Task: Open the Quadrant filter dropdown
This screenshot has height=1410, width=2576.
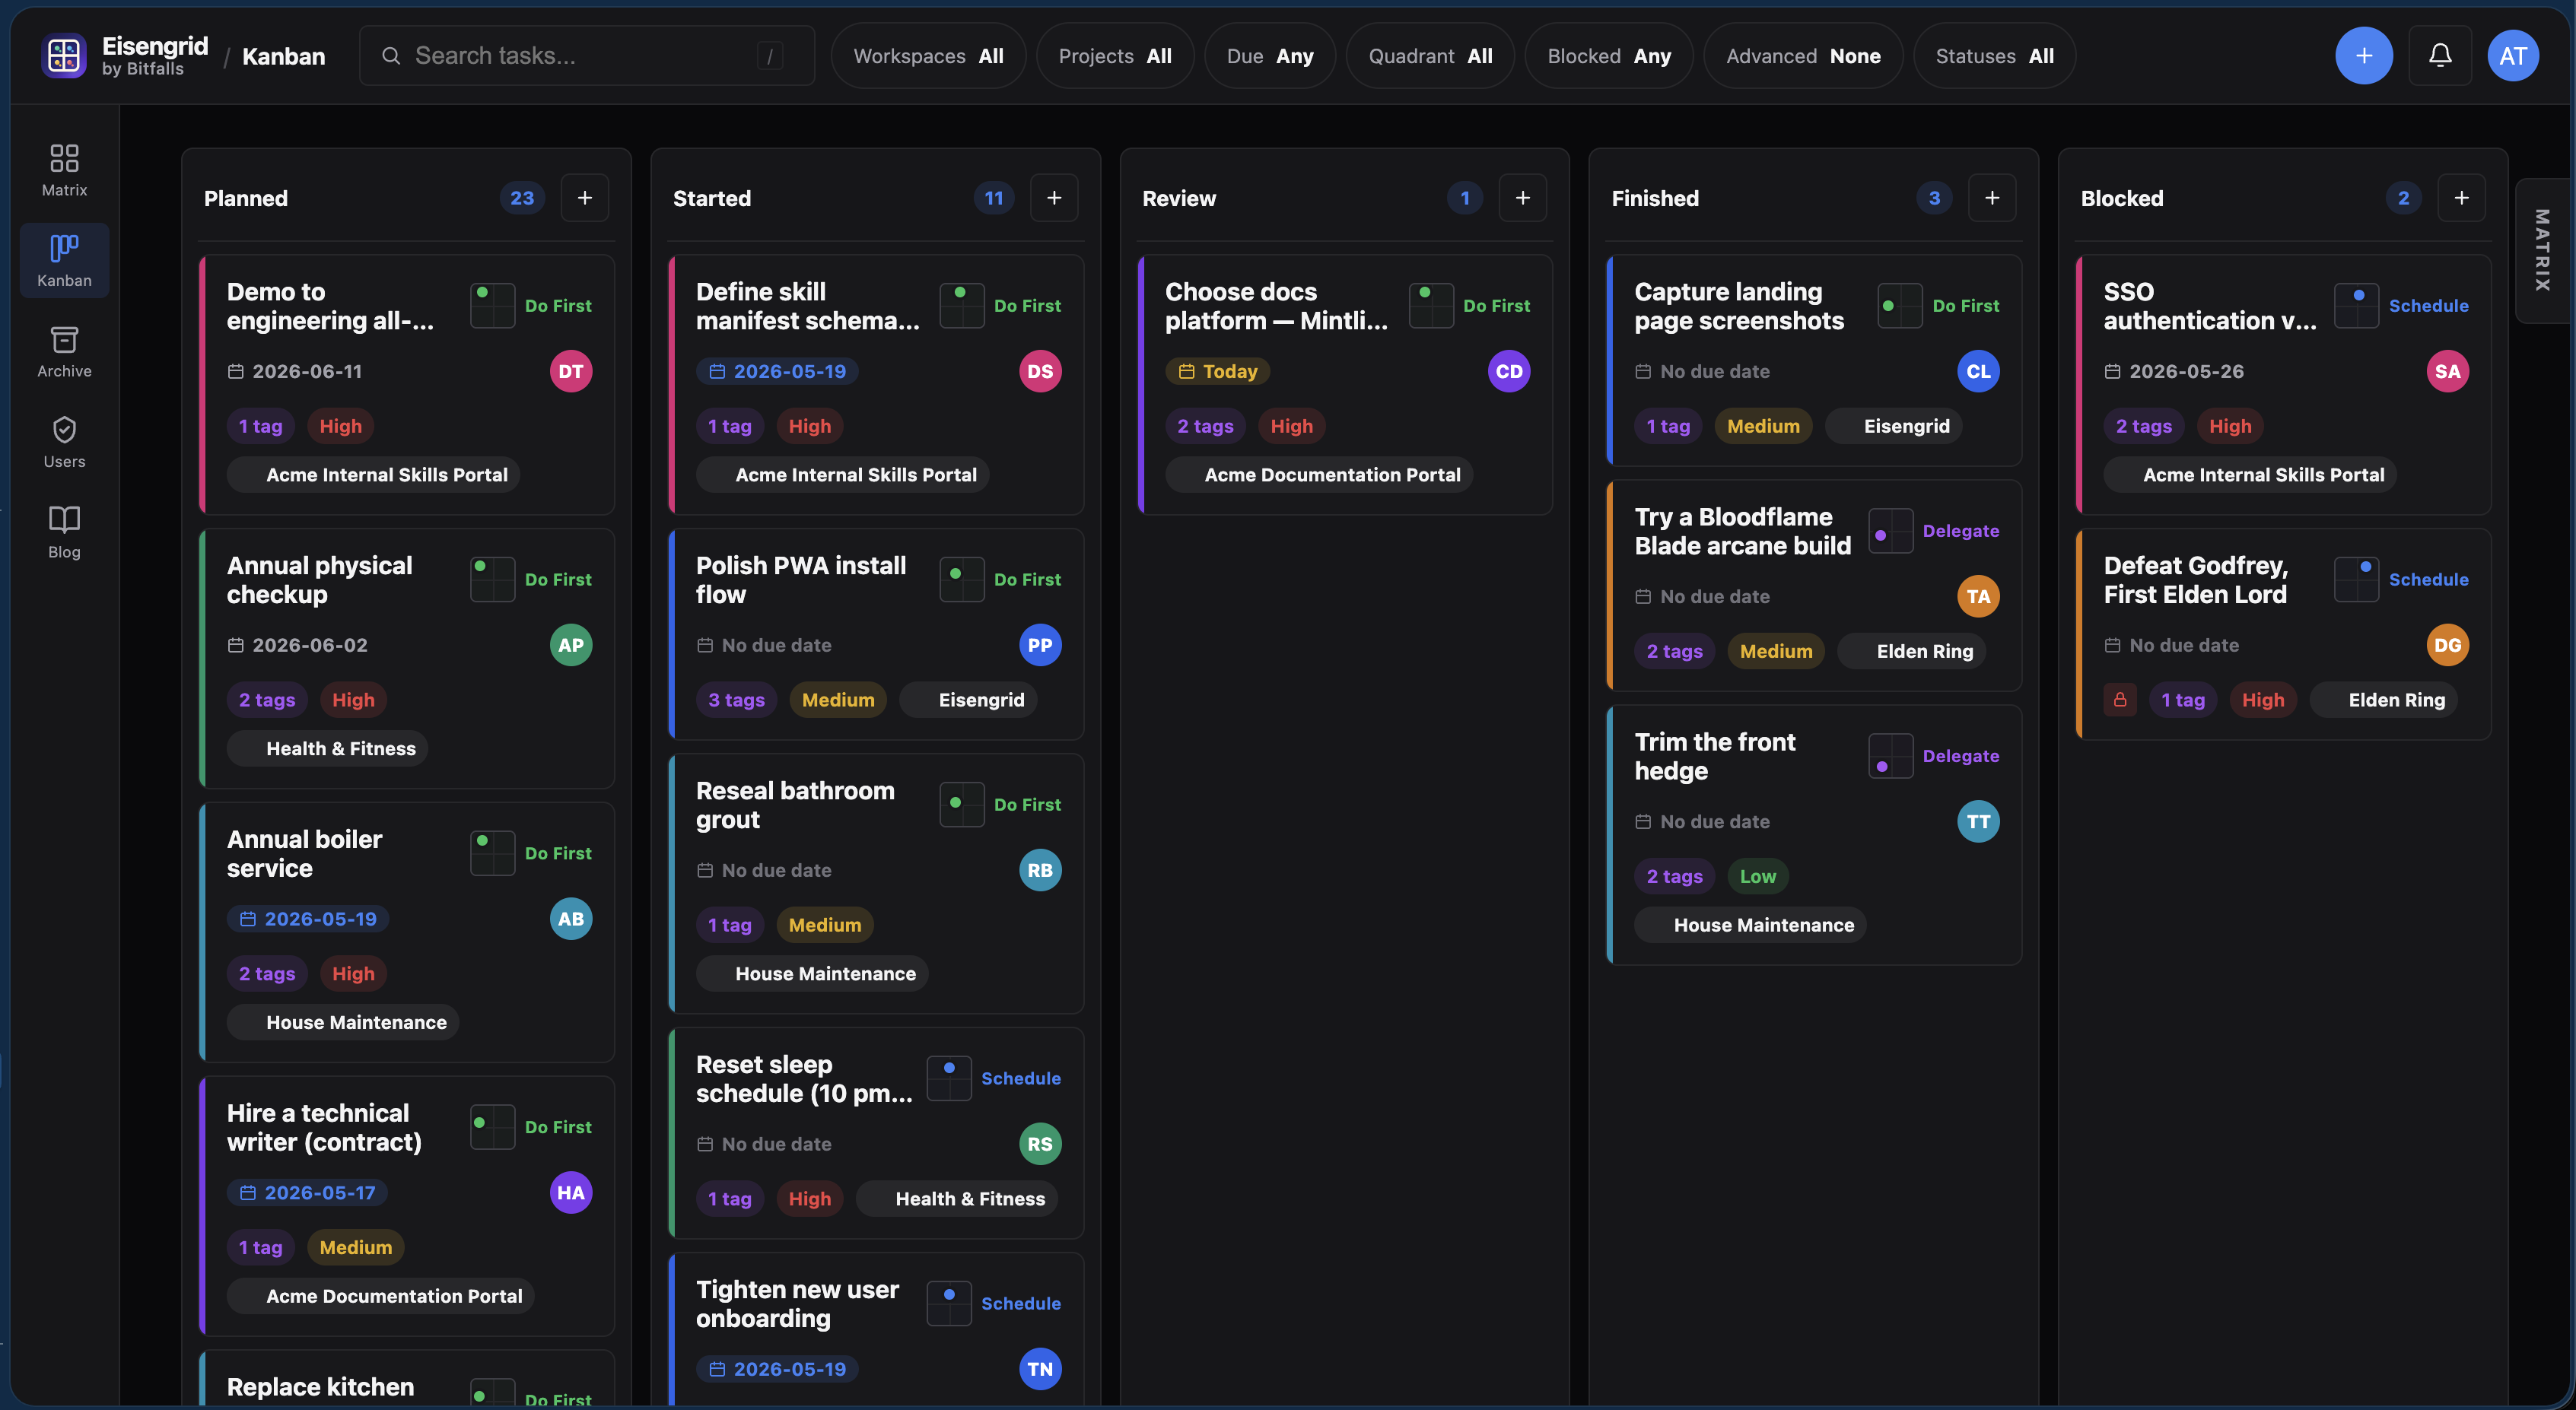Action: [1430, 56]
